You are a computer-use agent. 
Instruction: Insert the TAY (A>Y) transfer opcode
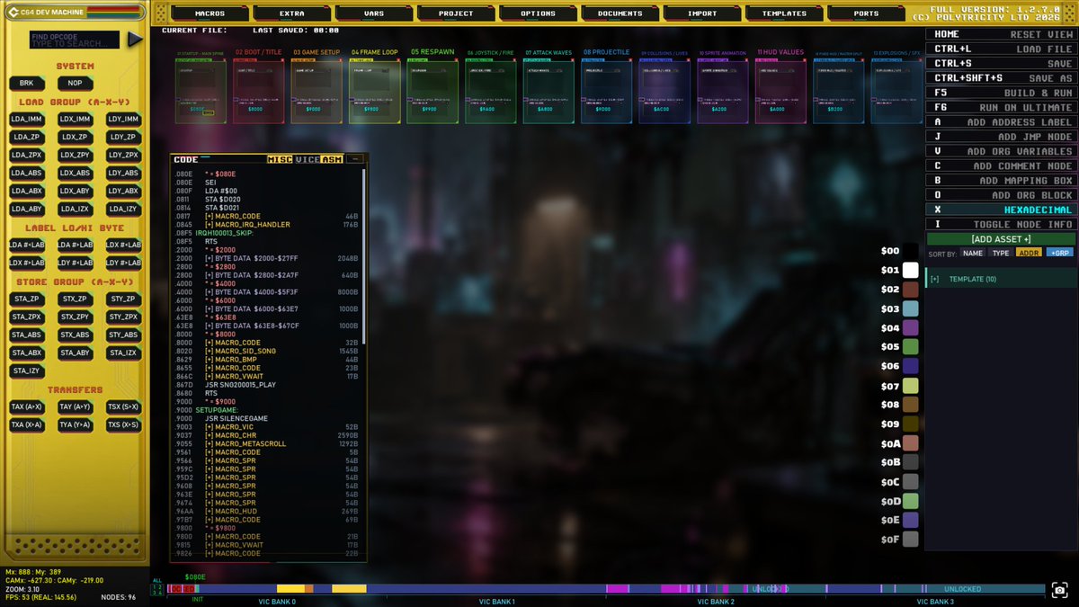pyautogui.click(x=76, y=406)
